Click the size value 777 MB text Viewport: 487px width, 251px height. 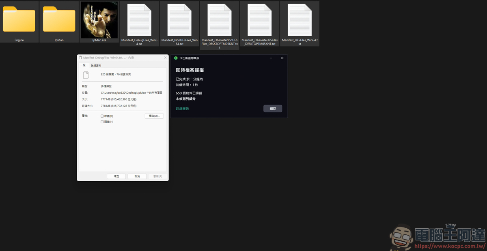(119, 99)
